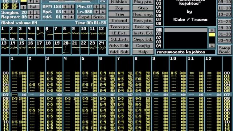
Task: Select instrument slot 05
Action: click(x=159, y=11)
